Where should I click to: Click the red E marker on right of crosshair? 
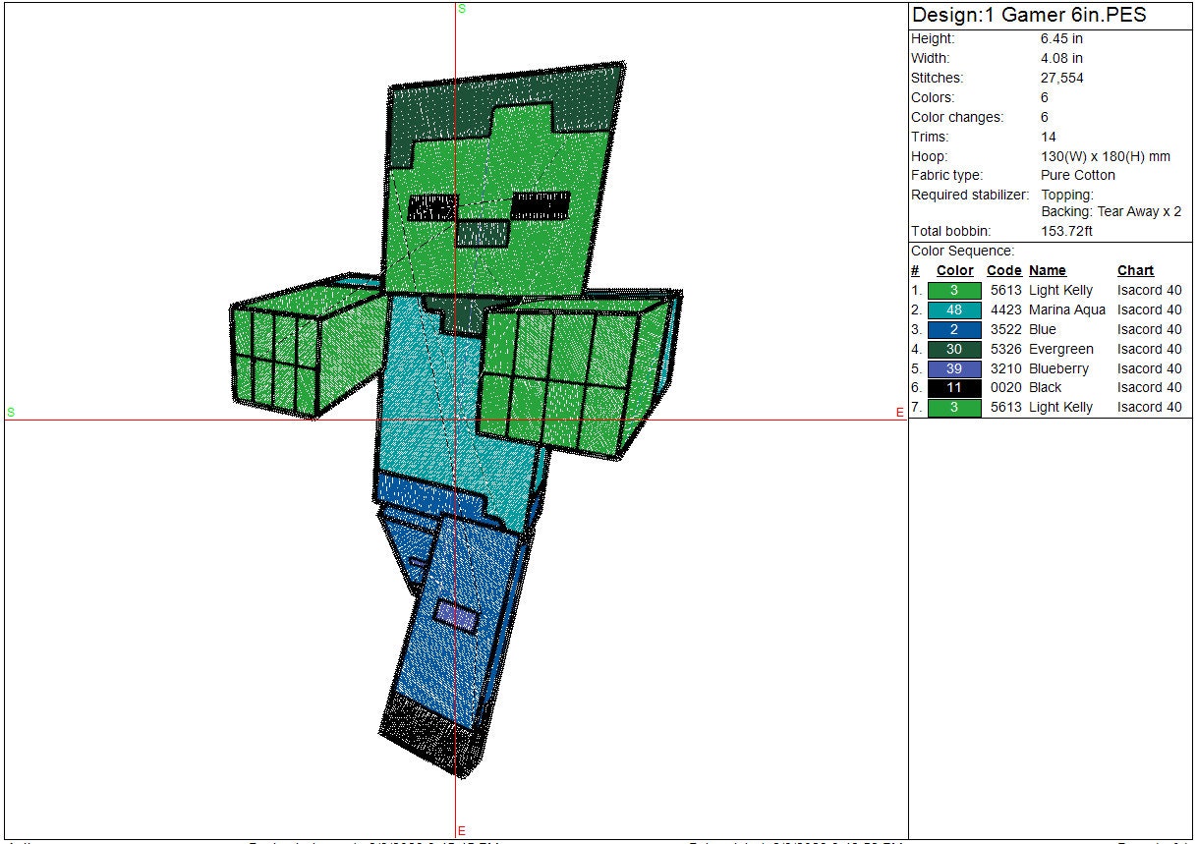point(899,413)
